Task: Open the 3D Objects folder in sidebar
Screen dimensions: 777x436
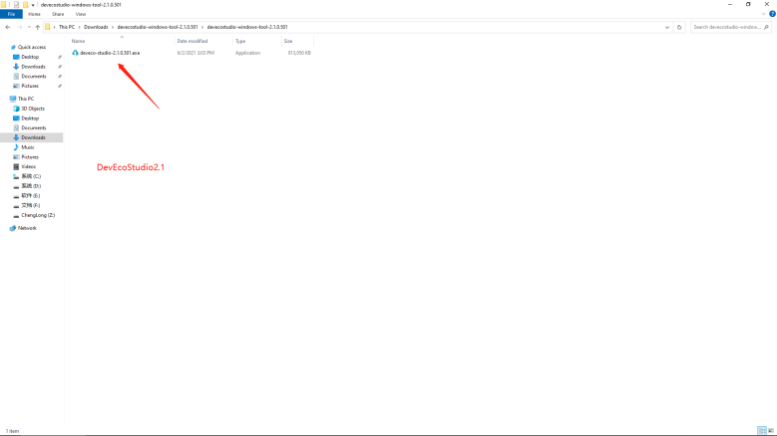Action: [32, 109]
